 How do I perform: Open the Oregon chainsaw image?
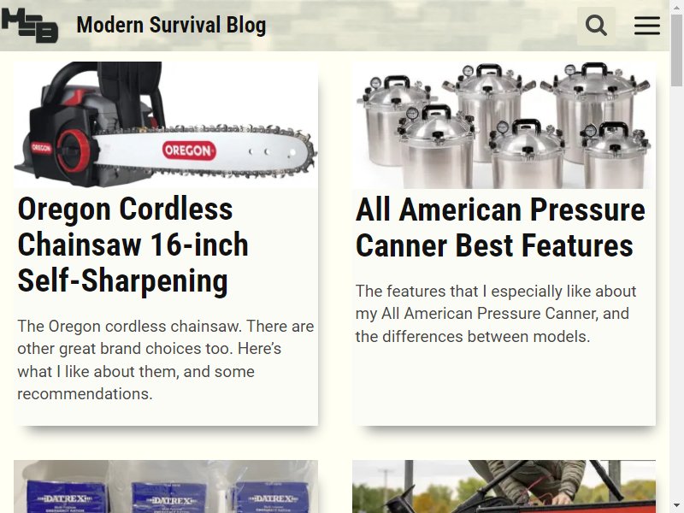point(166,125)
